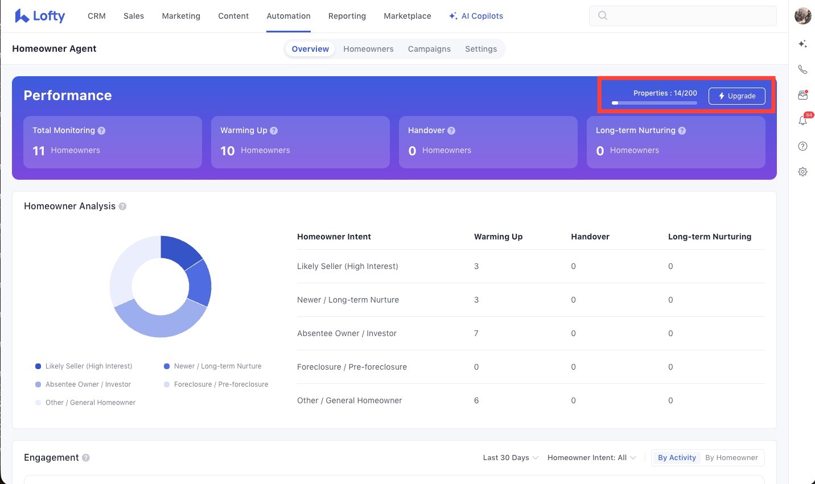Click the info icon next to Homeowner Analysis

(x=122, y=206)
